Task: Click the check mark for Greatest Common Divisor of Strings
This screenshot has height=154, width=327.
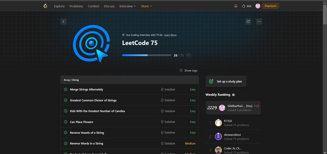Action: 66,100
